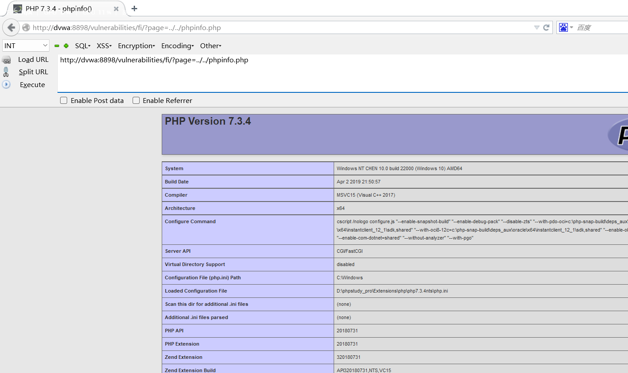Click the PHP logo in the header
Screen dimensions: 628x373
tap(619, 134)
